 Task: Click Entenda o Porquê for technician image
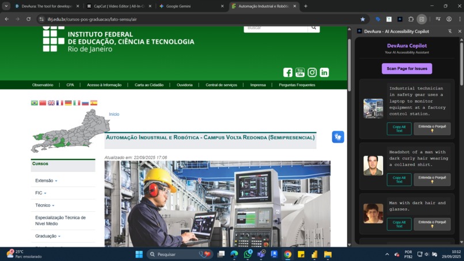[x=432, y=129]
